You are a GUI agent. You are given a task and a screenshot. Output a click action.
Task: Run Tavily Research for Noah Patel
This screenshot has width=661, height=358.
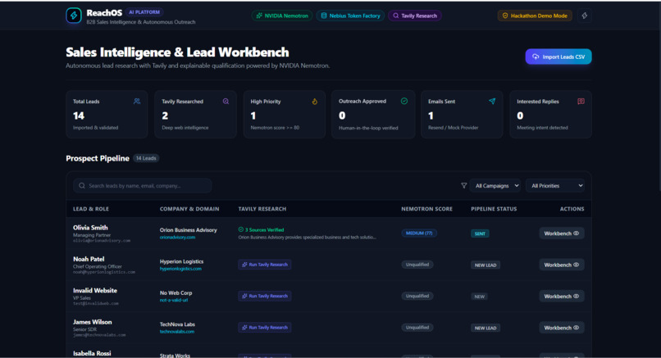[265, 265]
